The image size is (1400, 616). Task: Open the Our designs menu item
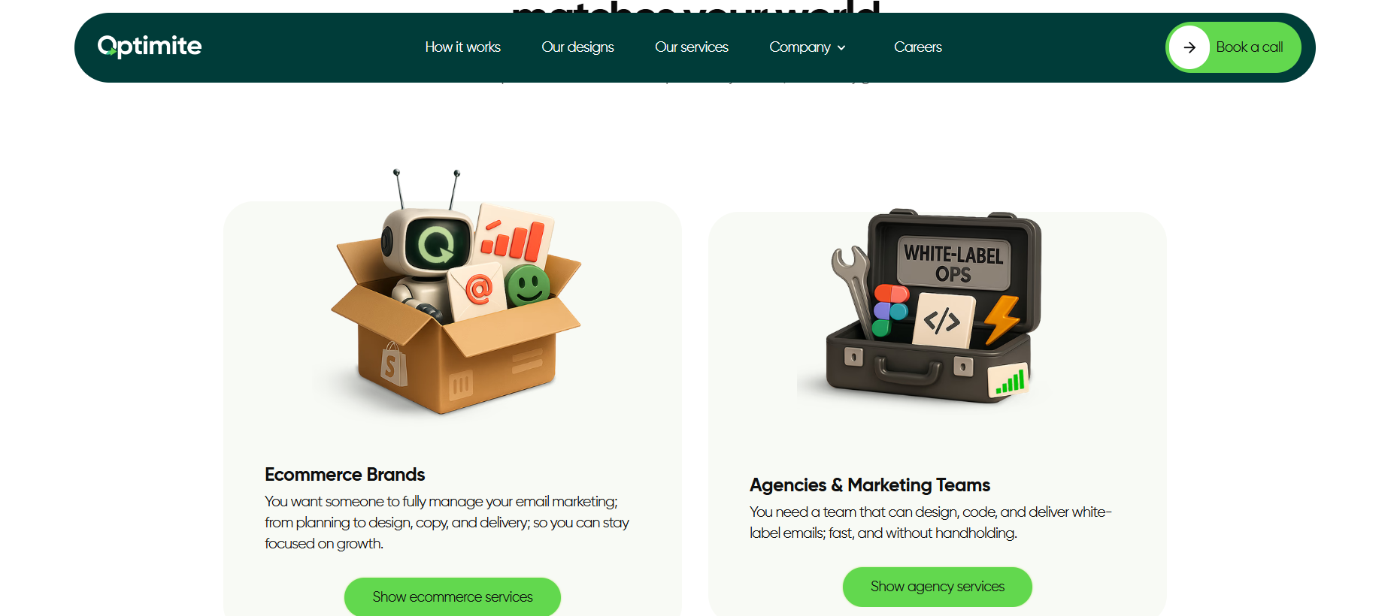tap(577, 47)
